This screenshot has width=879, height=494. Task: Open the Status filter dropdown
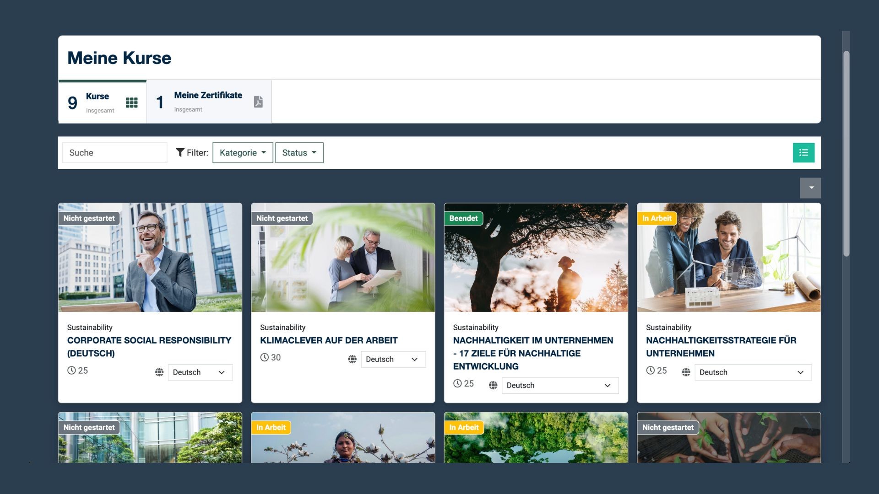click(x=299, y=153)
